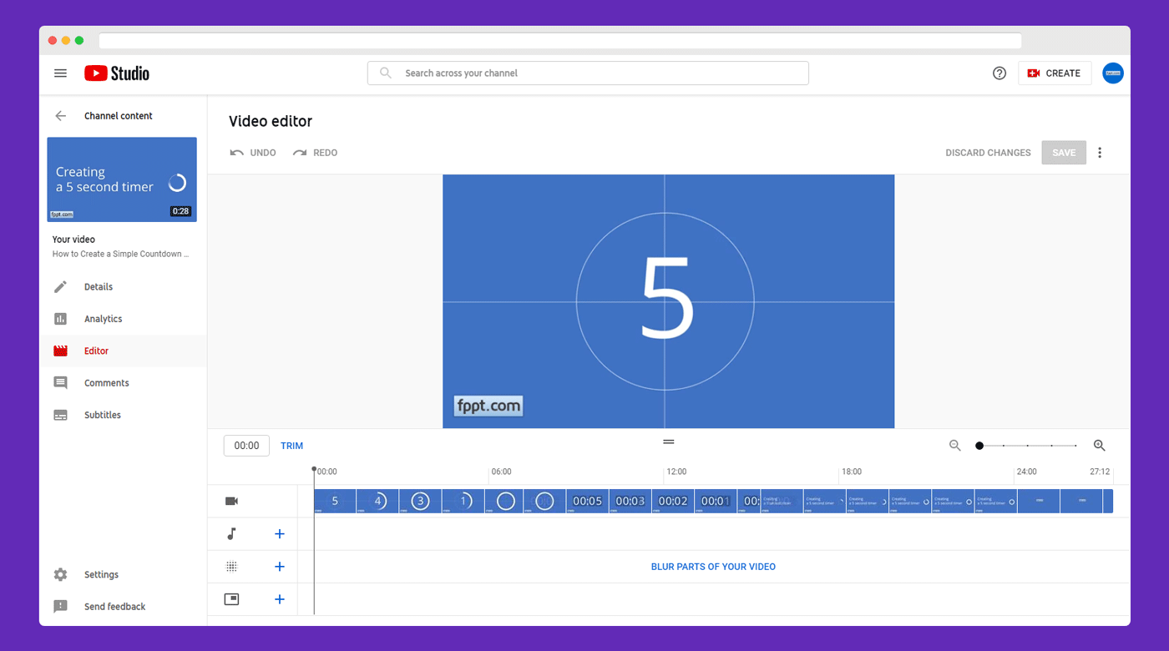The image size is (1169, 651).
Task: Click Blur Parts of Your Video link
Action: pyautogui.click(x=713, y=567)
